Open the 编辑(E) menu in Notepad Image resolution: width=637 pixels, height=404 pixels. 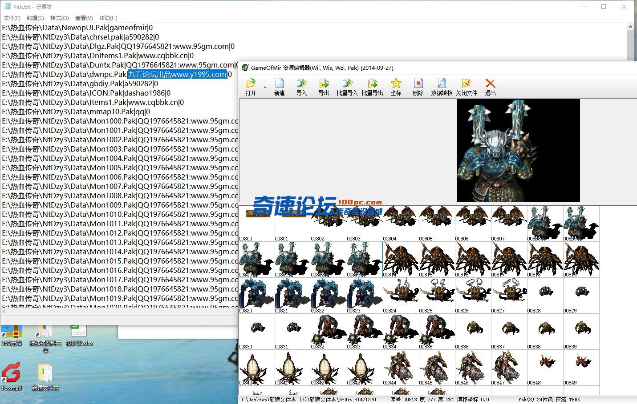point(35,18)
